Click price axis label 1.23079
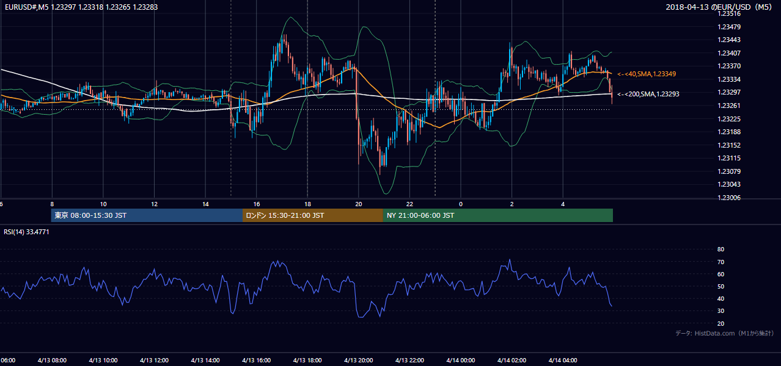 [x=729, y=171]
